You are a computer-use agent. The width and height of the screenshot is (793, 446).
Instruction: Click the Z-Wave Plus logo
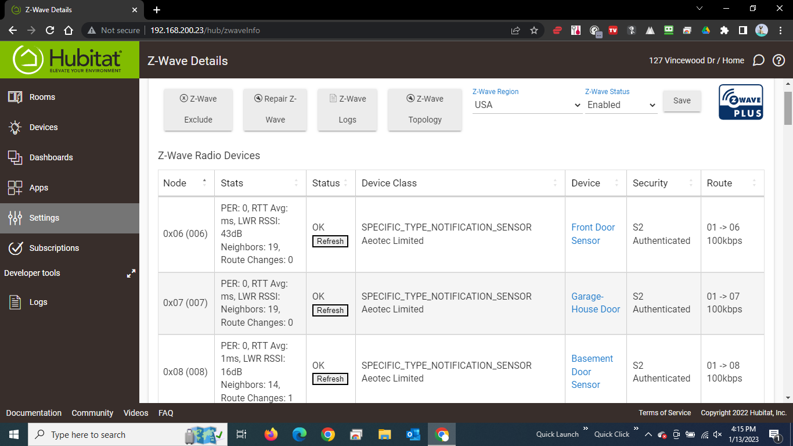pos(741,102)
